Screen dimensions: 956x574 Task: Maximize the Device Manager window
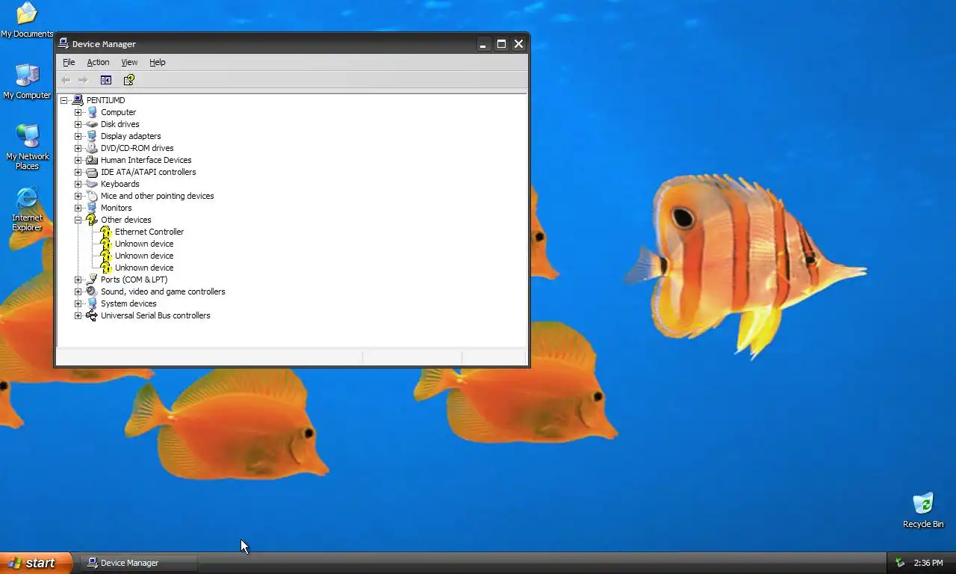[501, 44]
